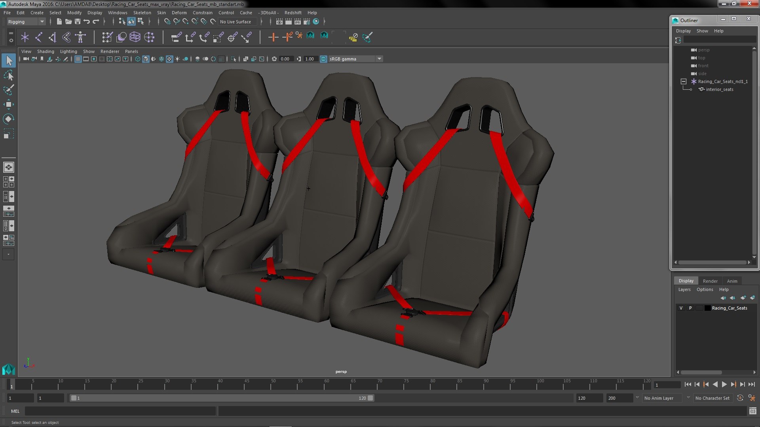Choose the Scale tool in toolbox
760x427 pixels.
pos(9,134)
